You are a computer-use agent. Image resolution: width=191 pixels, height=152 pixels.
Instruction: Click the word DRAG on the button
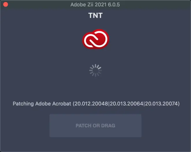[108, 126]
